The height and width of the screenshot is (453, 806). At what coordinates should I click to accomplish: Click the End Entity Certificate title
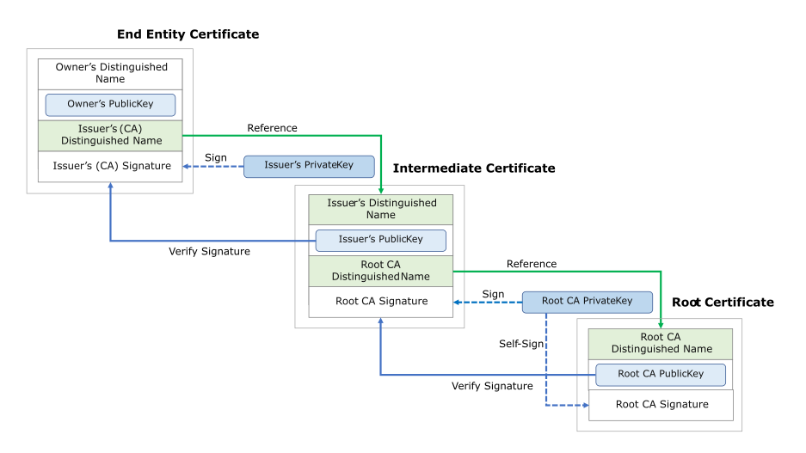[188, 34]
